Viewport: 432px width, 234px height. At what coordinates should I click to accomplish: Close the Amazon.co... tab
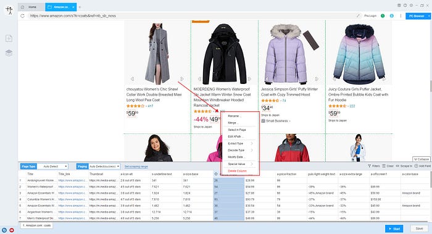coord(73,7)
